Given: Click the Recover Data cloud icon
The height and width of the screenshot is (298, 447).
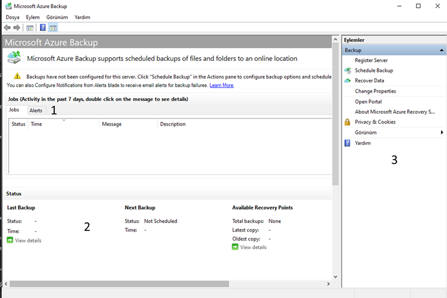Looking at the screenshot, I should pos(347,81).
